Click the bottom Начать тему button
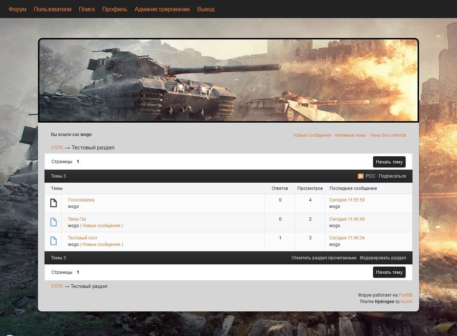 coord(389,272)
